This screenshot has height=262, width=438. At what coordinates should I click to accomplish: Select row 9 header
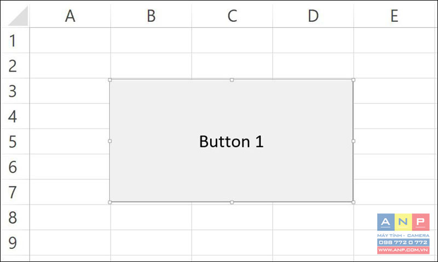tap(15, 242)
